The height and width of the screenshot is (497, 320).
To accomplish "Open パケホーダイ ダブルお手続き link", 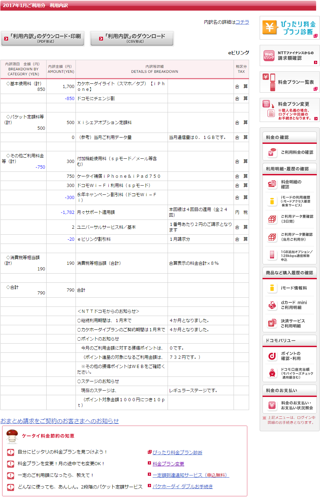I will click(182, 486).
